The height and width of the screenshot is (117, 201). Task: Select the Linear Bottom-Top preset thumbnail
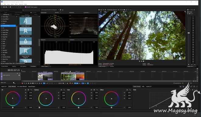pos(26,41)
